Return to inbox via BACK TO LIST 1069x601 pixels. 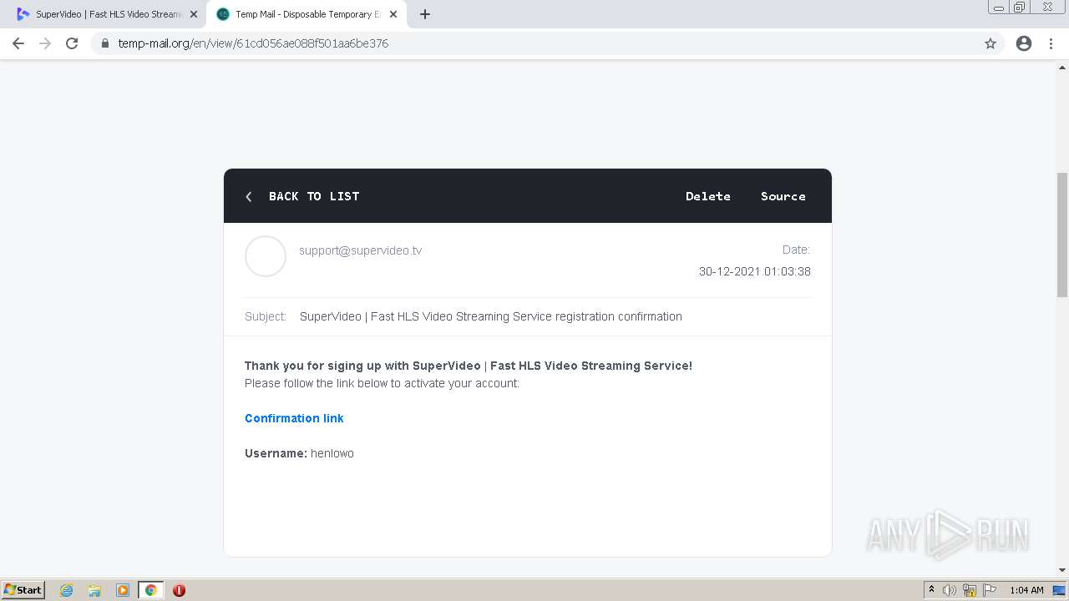click(x=314, y=196)
